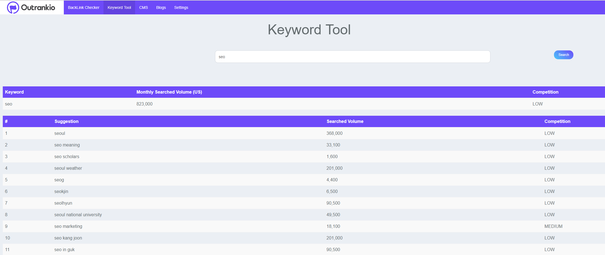The height and width of the screenshot is (255, 605).
Task: Click the keyword search input field
Action: pos(352,57)
